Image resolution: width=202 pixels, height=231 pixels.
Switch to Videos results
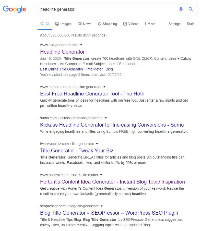tap(131, 24)
